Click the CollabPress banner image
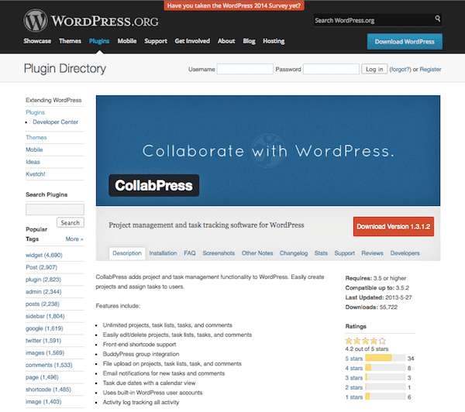 [x=268, y=150]
